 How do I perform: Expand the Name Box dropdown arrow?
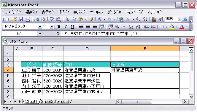click(40, 33)
